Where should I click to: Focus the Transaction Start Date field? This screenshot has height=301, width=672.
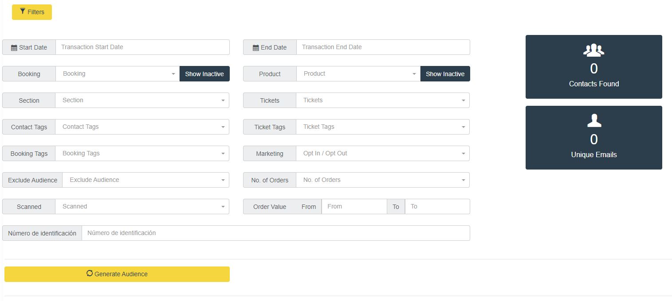click(x=142, y=47)
